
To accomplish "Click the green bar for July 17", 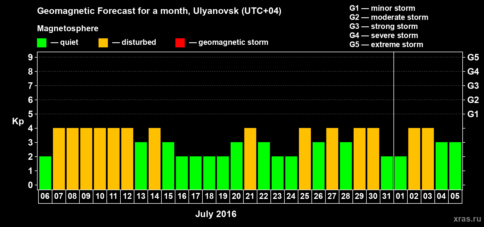I will 196,173.
